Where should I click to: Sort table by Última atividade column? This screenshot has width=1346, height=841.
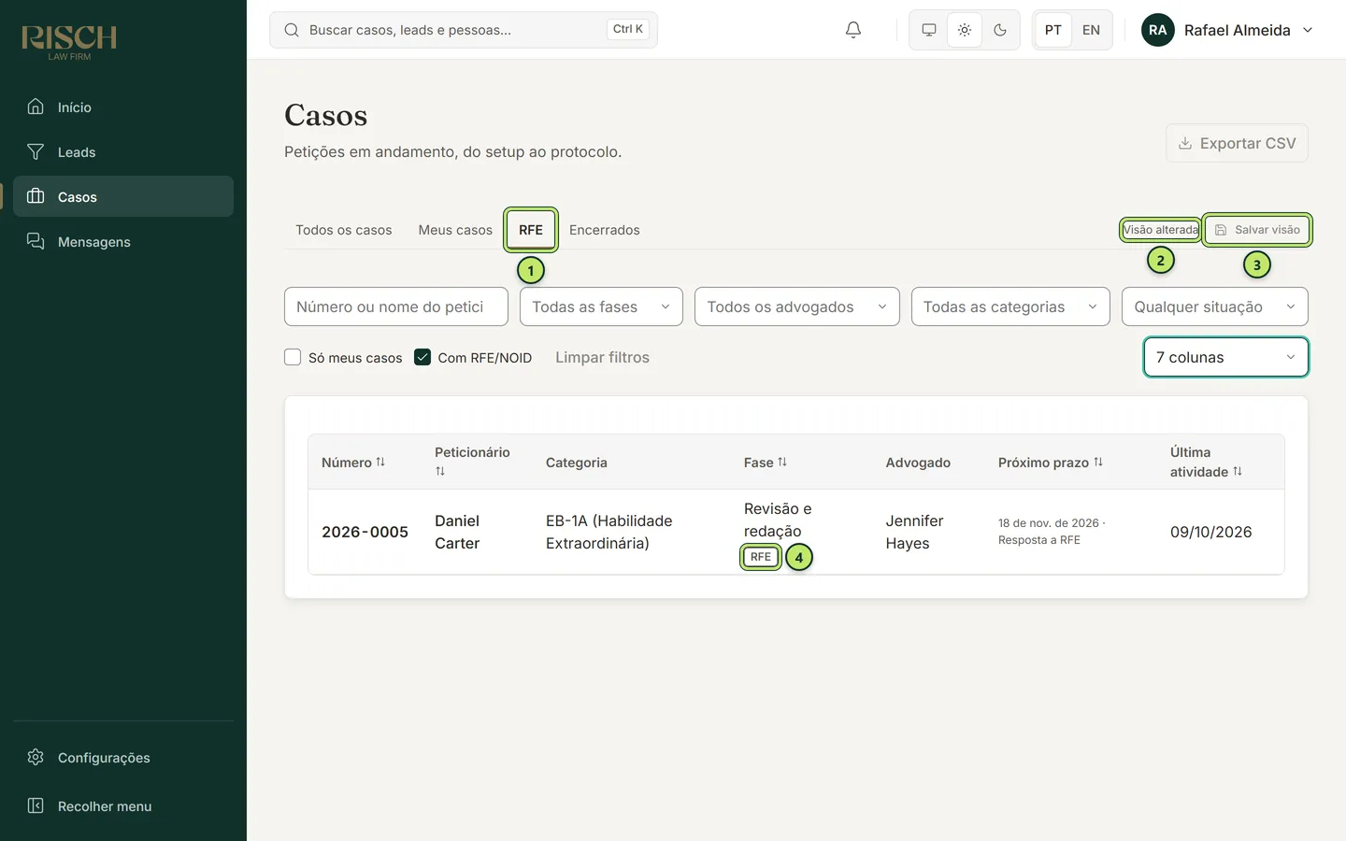[1206, 462]
